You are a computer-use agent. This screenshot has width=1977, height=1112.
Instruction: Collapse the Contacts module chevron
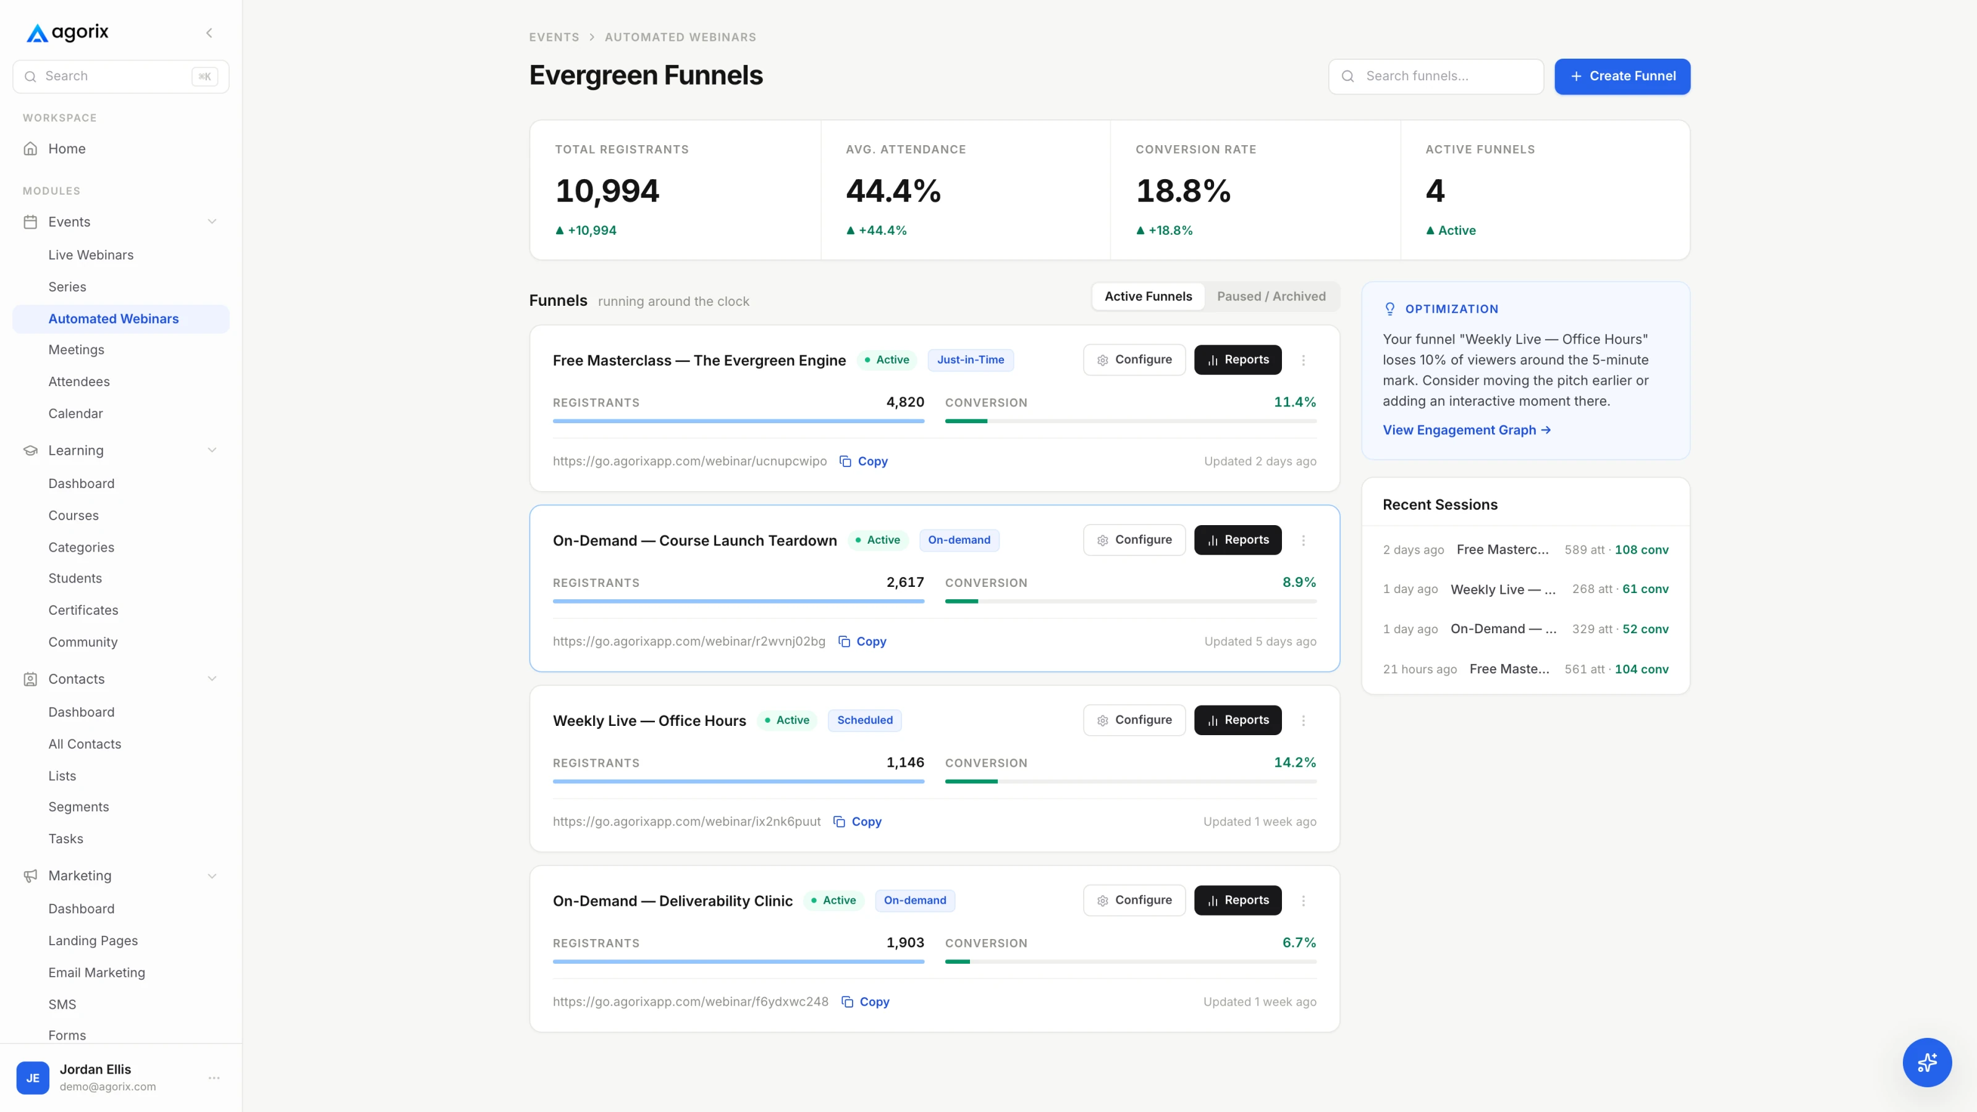click(x=212, y=679)
